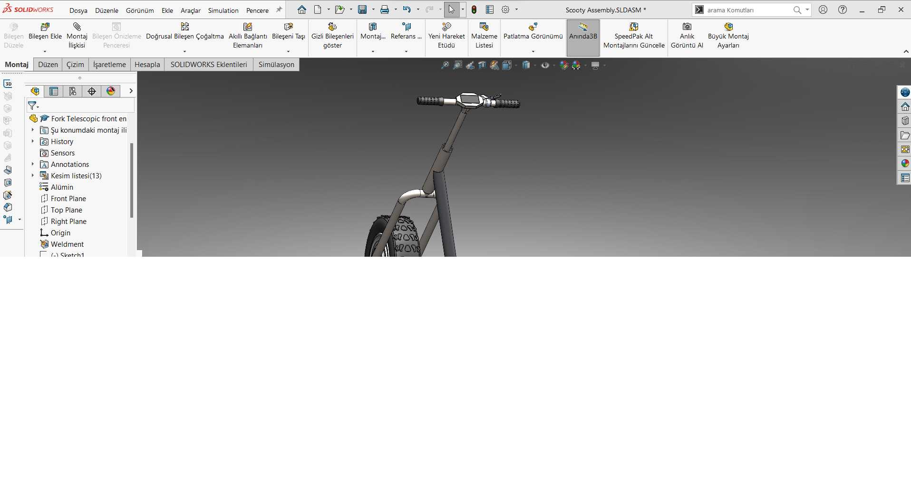This screenshot has width=911, height=484.
Task: Switch to the FeatureManager design tree tab
Action: coord(35,91)
